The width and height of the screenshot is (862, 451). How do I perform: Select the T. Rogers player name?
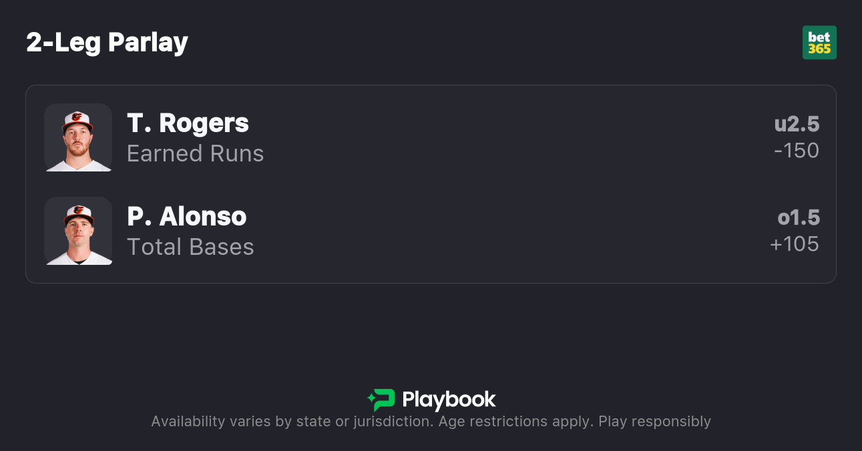pos(188,123)
